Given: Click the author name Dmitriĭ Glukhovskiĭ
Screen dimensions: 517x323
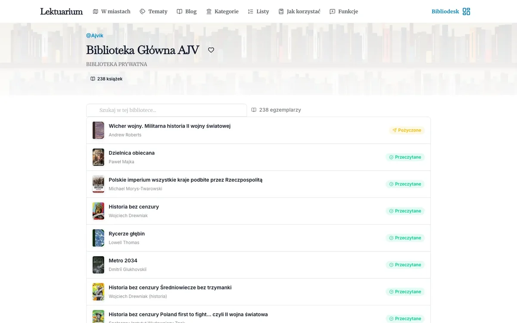Looking at the screenshot, I should point(128,270).
